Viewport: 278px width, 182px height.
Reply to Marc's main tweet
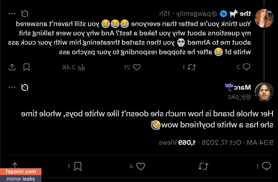(264, 166)
